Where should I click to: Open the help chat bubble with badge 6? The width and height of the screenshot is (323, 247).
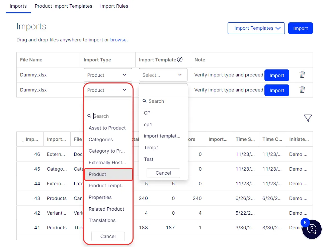312,229
